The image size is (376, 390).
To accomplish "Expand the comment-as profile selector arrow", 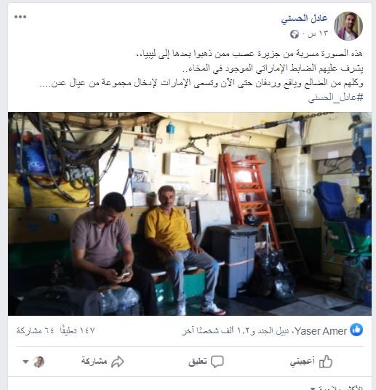I will click(25, 362).
